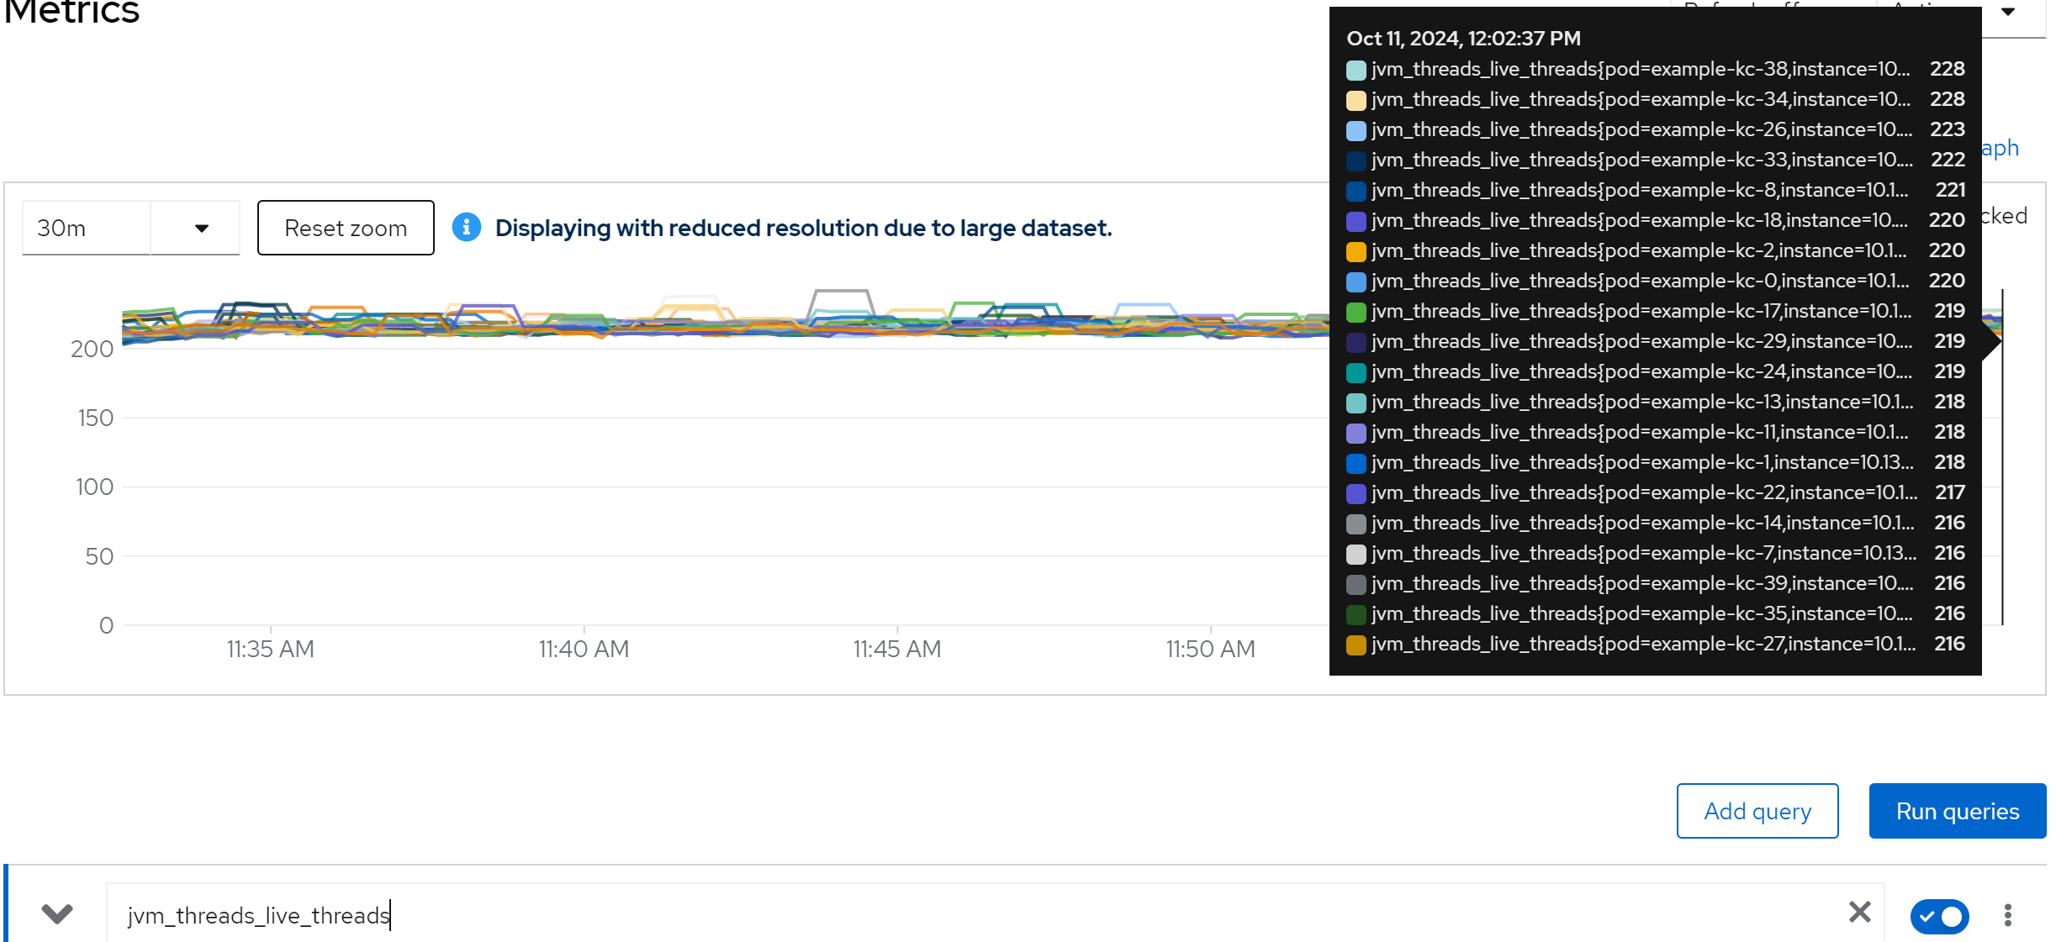Viewport: 2056px width, 942px height.
Task: Click the 11:40 AM tick on time axis
Action: coord(584,648)
